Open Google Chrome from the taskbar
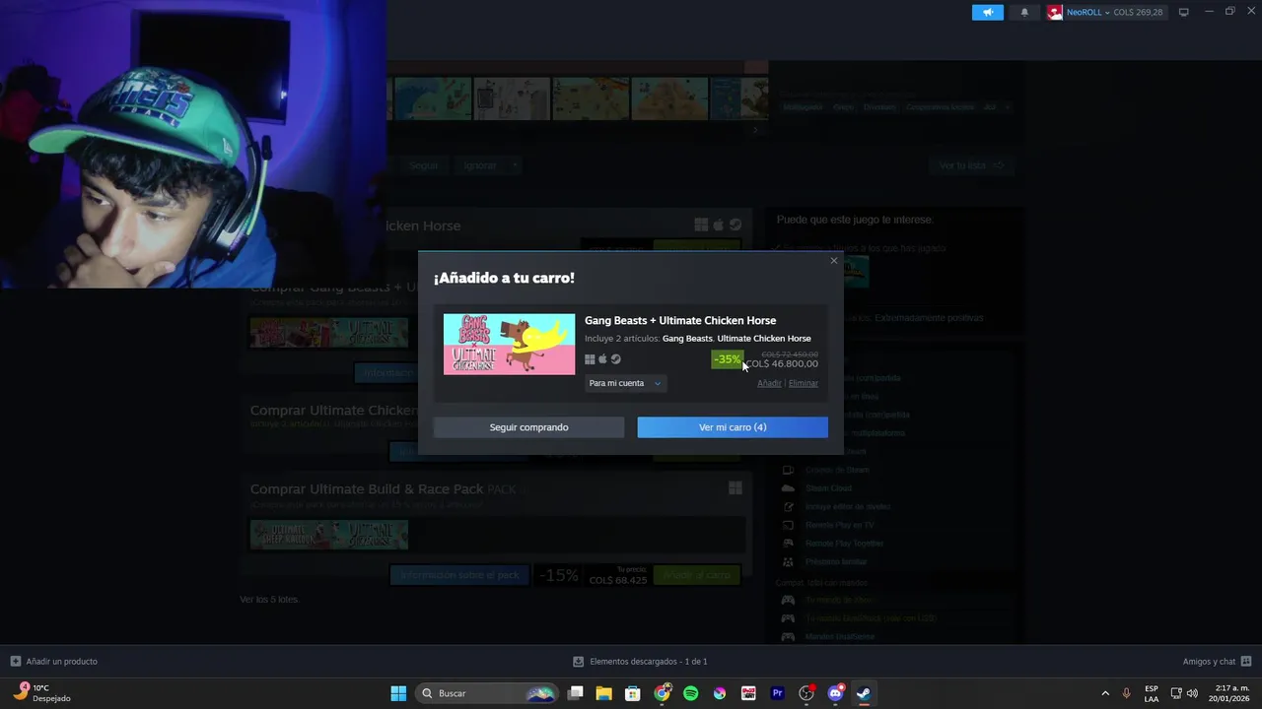The image size is (1262, 709). point(663,693)
